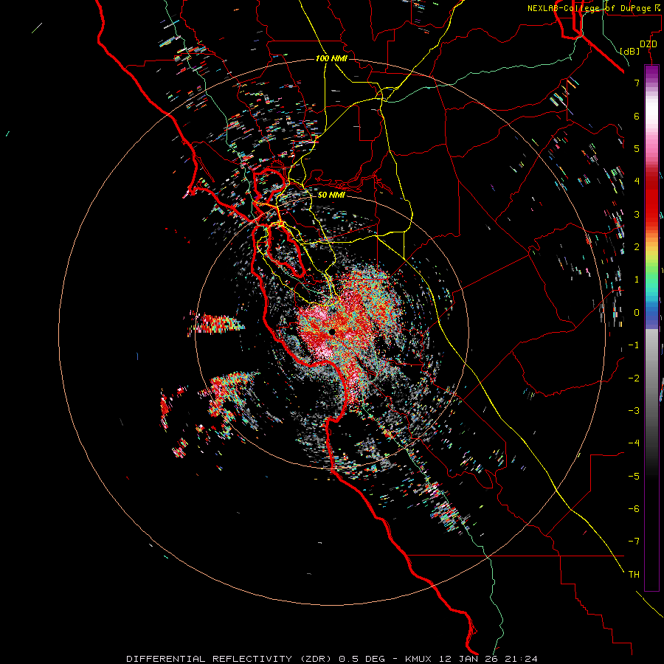The image size is (664, 664).
Task: Click the "-4" tick label on color scale
Action: click(634, 443)
